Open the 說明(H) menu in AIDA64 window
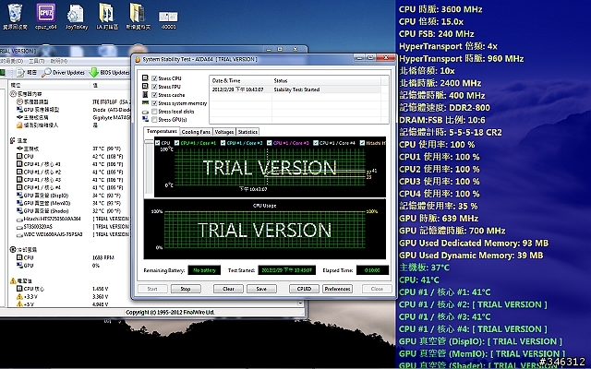591x369 pixels. click(59, 61)
